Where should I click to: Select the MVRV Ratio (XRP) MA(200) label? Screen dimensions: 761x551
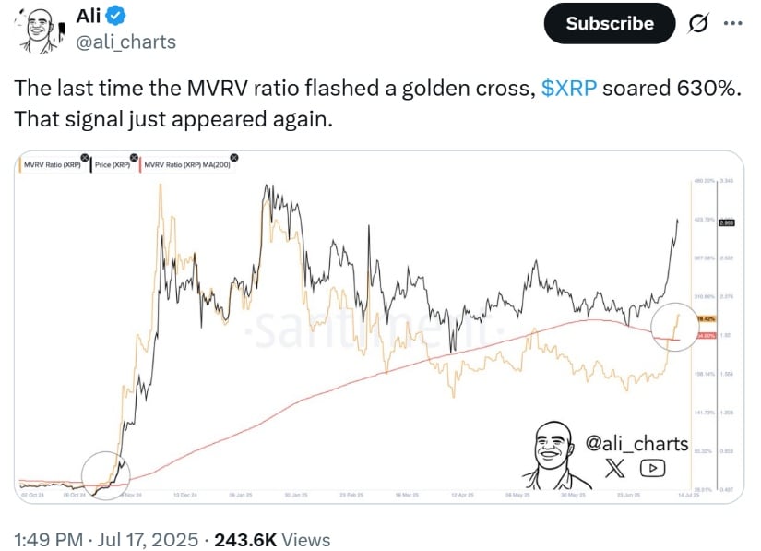(187, 165)
